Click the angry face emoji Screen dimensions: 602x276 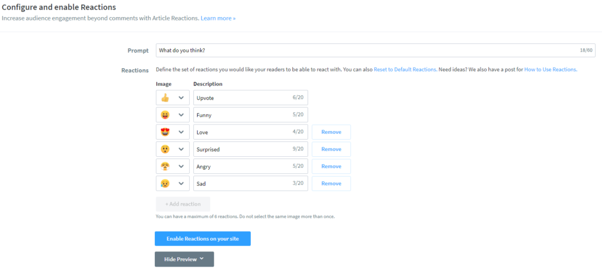(x=165, y=166)
